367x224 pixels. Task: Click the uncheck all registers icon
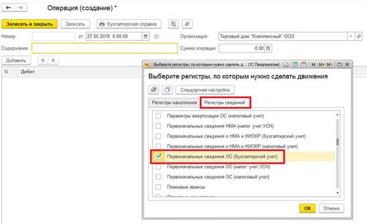tap(167, 90)
